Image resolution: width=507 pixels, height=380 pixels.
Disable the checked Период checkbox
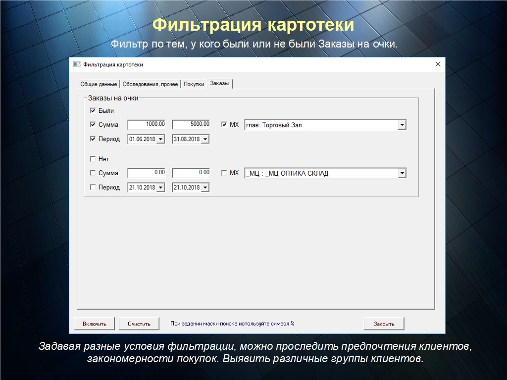(93, 139)
